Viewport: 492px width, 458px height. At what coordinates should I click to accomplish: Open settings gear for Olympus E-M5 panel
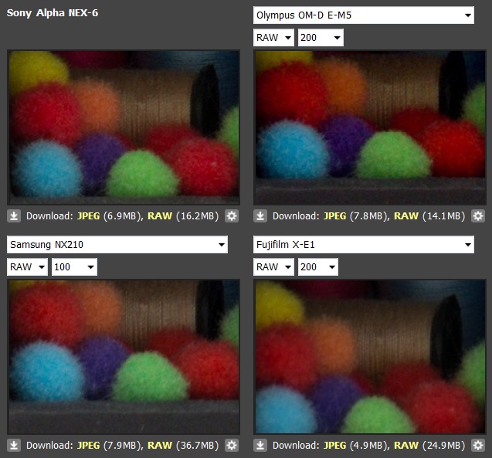478,216
